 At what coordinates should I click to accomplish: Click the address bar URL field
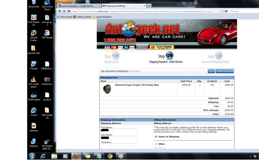pyautogui.click(x=142, y=11)
